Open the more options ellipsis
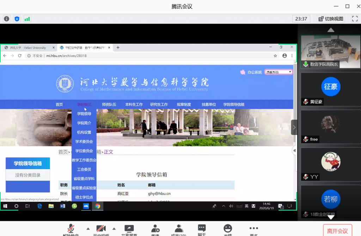Viewport: 361px width, 236px height. pos(253,228)
